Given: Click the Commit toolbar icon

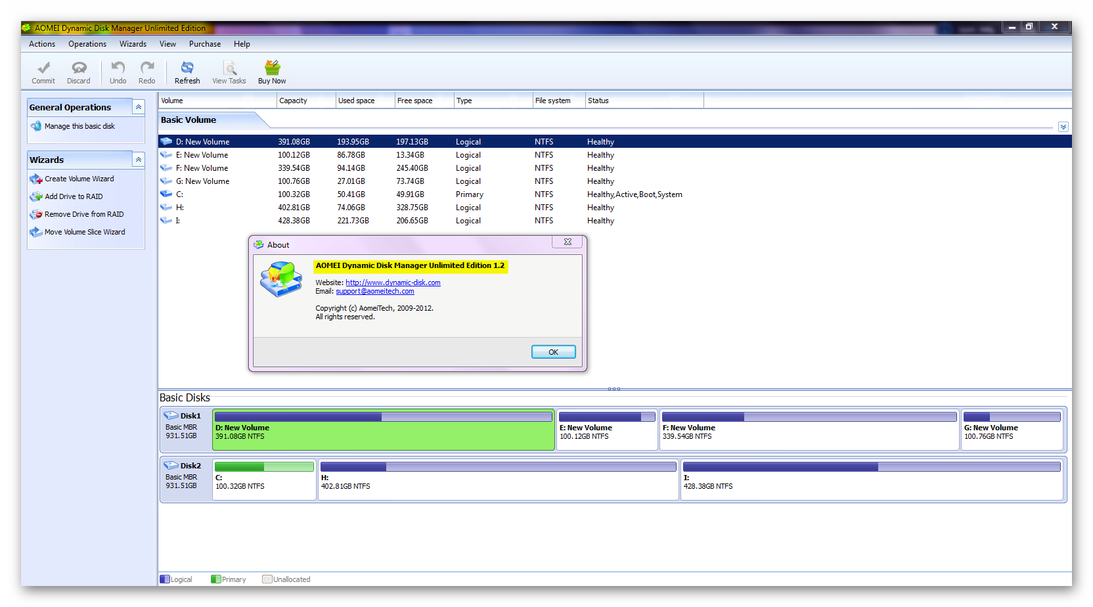Looking at the screenshot, I should tap(43, 68).
